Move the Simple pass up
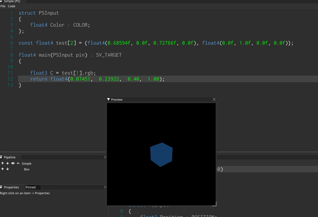The width and height of the screenshot is (318, 217). click(3, 164)
